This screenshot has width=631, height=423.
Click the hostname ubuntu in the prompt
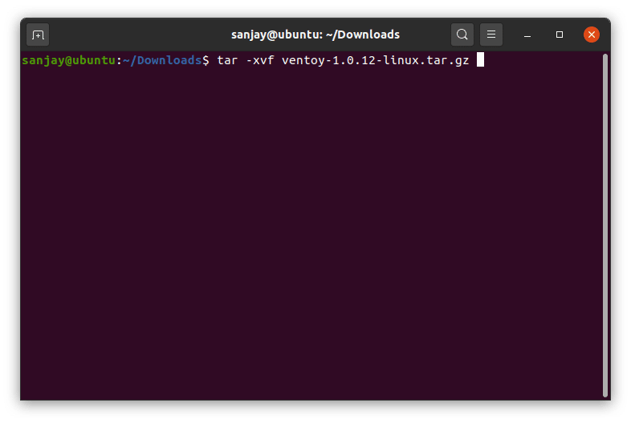pyautogui.click(x=95, y=60)
